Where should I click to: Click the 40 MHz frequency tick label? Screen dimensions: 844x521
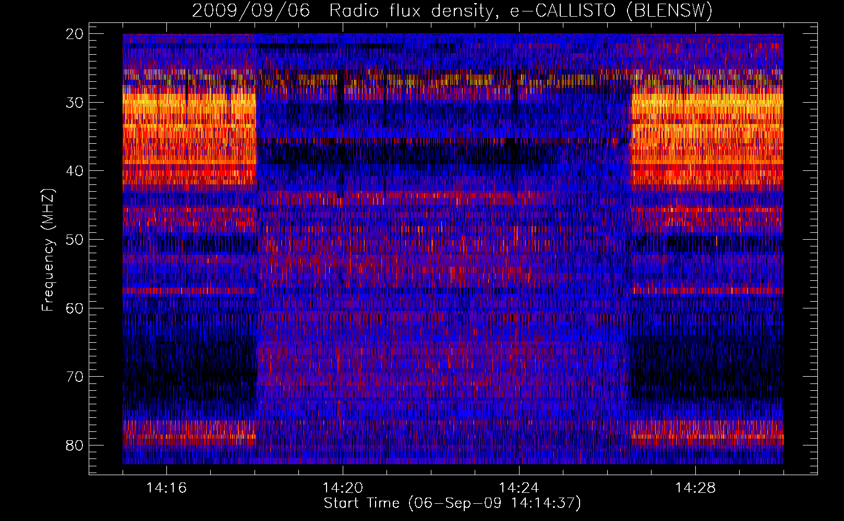(x=75, y=171)
